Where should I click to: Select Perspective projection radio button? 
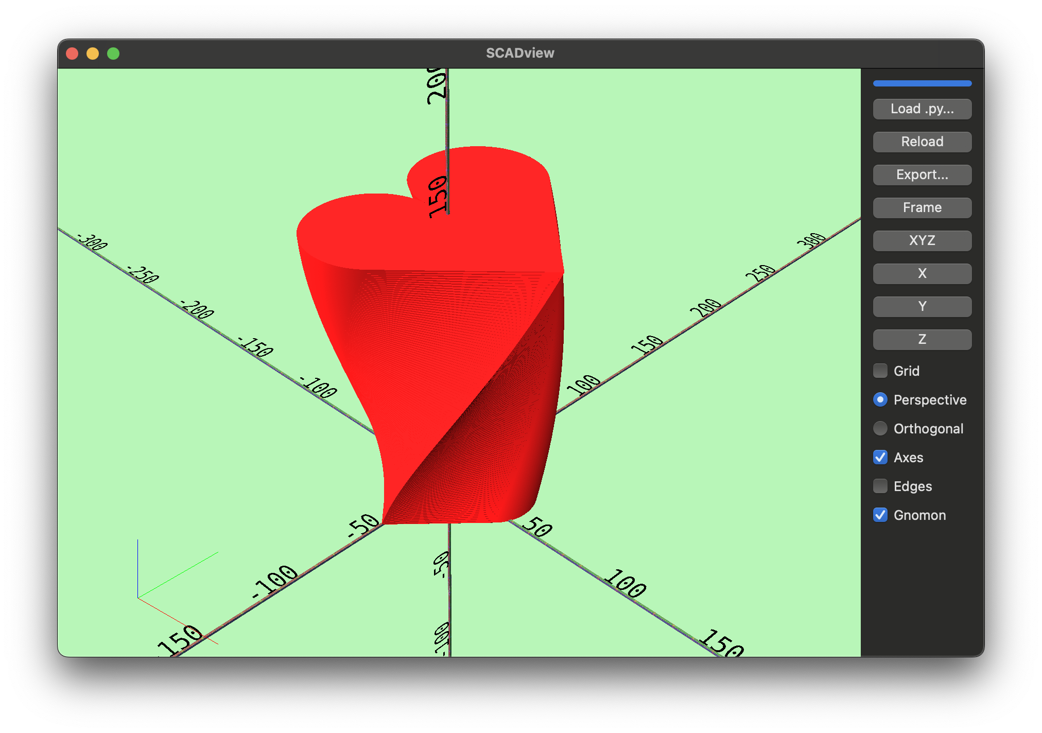(880, 400)
